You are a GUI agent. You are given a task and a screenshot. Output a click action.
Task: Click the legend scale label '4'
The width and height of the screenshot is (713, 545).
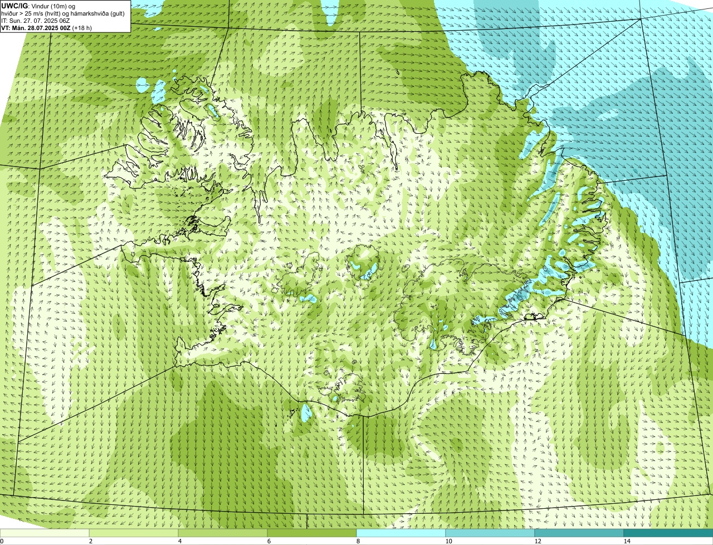click(180, 541)
